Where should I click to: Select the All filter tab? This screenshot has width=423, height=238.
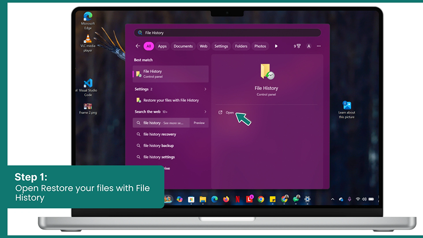(149, 46)
